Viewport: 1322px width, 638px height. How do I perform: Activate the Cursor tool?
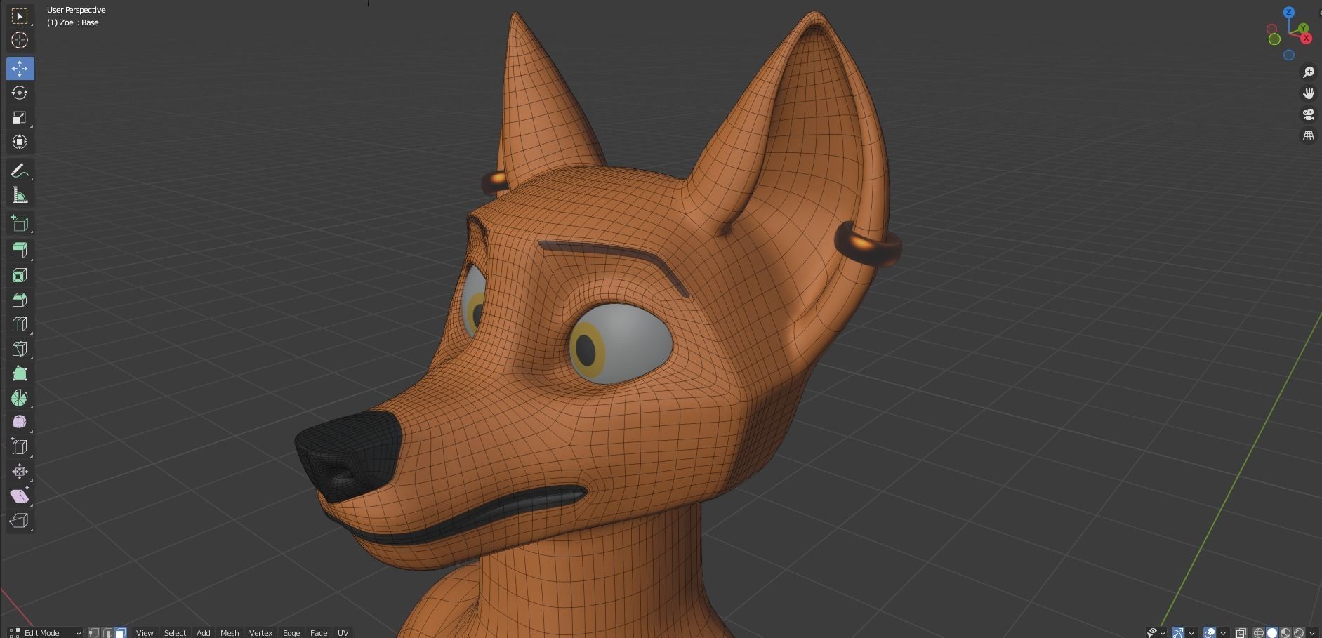(20, 40)
